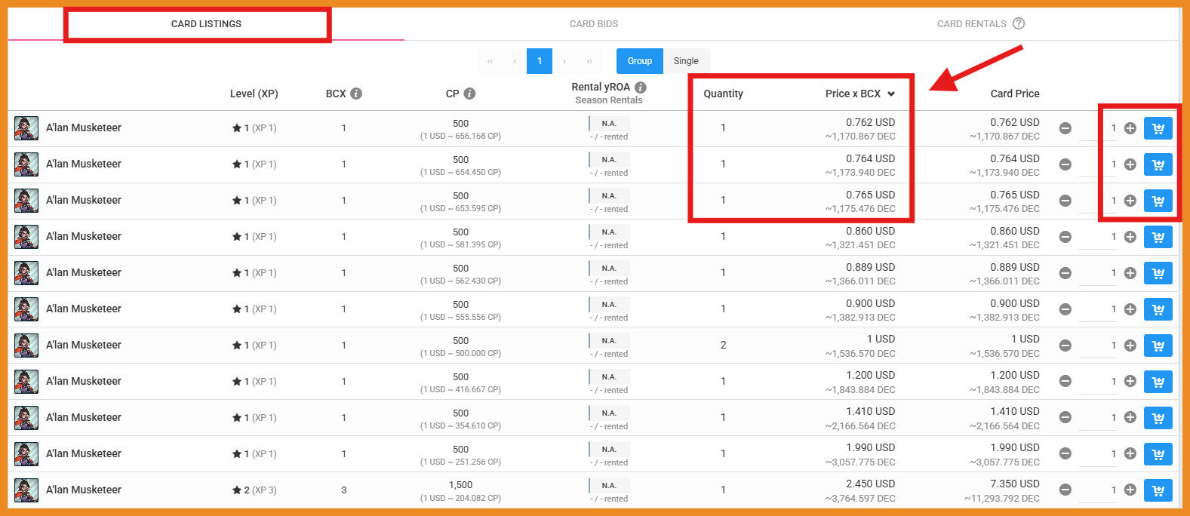Click the cart icon for the 7.350 USD card
Image resolution: width=1190 pixels, height=516 pixels.
click(1158, 490)
